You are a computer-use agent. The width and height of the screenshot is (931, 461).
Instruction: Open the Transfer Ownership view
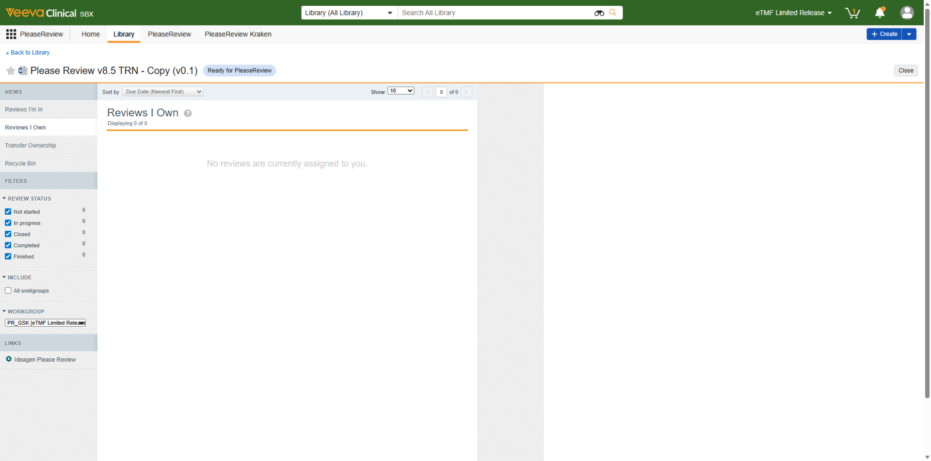(48, 145)
